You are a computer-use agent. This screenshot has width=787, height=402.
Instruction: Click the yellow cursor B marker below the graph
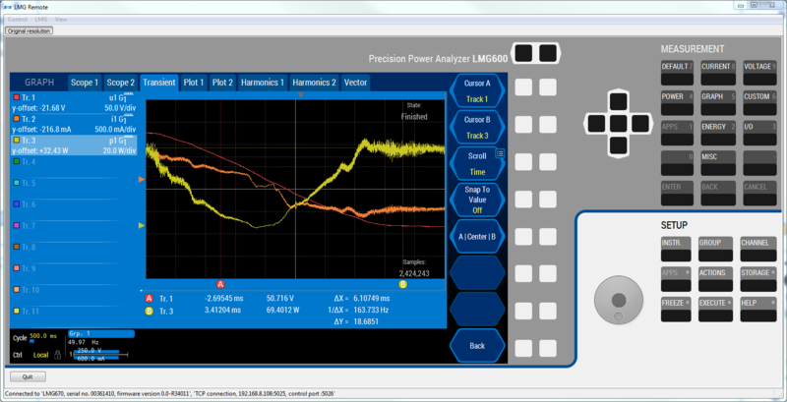pos(403,284)
